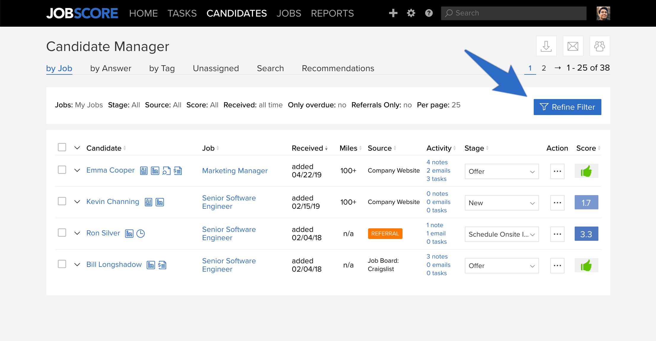Click Bill Longshadow's resume dollar icon
This screenshot has height=341, width=656.
coord(162,265)
